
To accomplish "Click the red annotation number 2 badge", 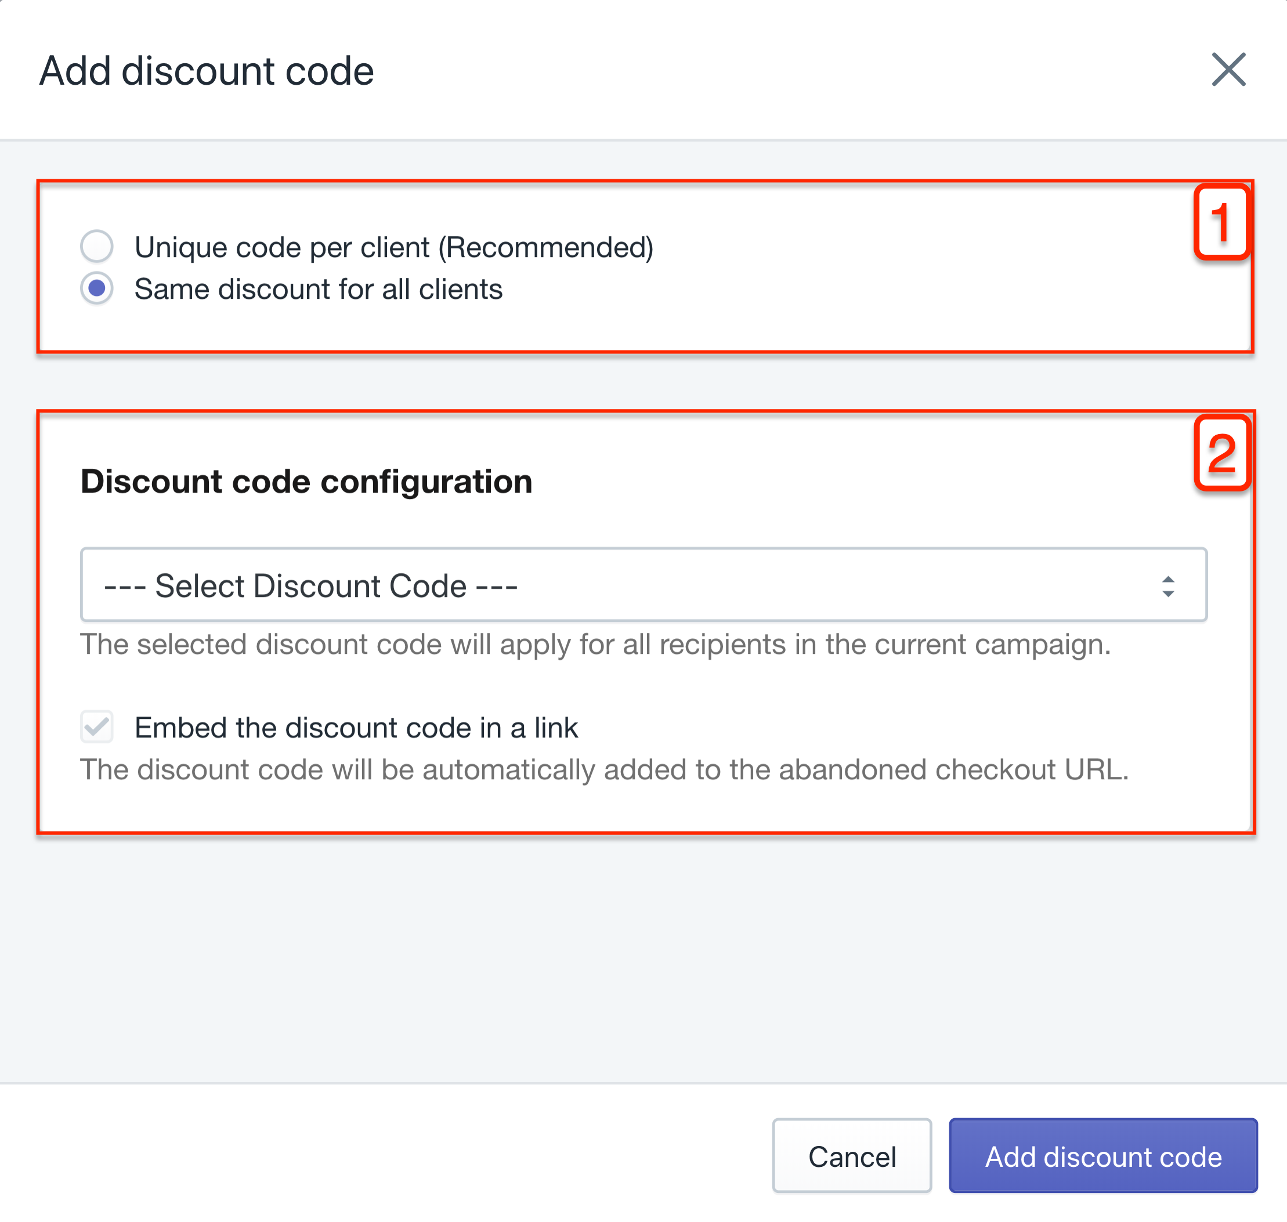I will pyautogui.click(x=1223, y=453).
